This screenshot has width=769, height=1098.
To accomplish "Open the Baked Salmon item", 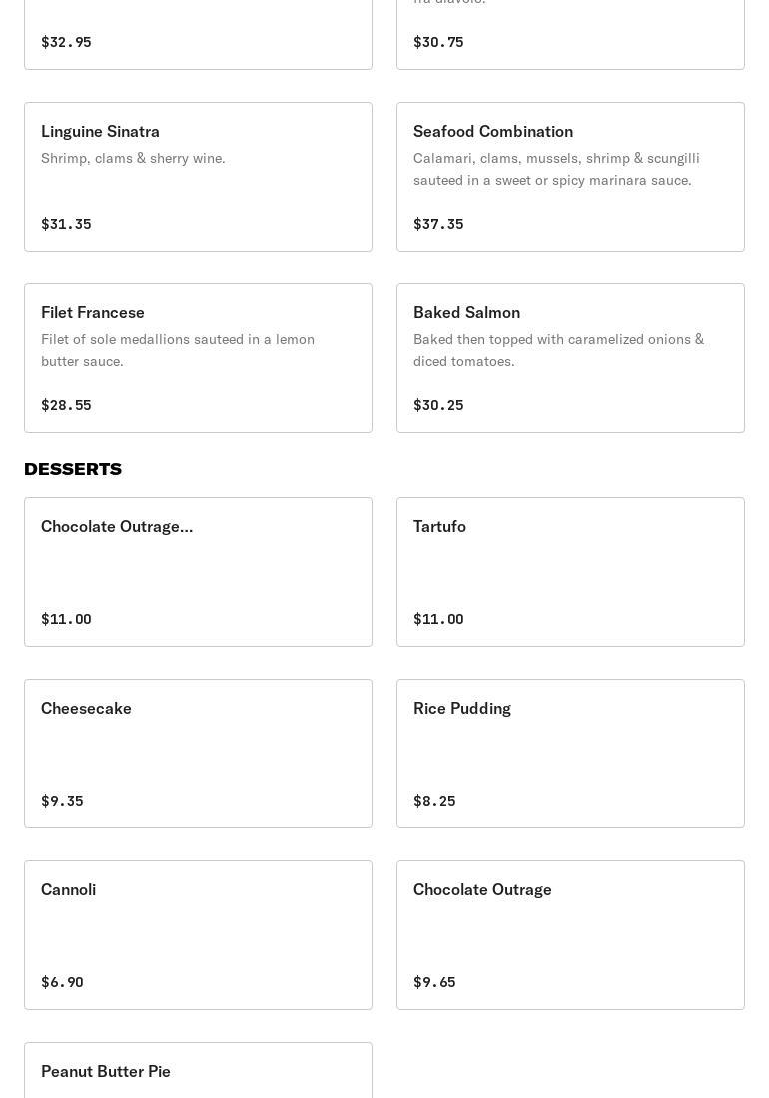I will 570,358.
